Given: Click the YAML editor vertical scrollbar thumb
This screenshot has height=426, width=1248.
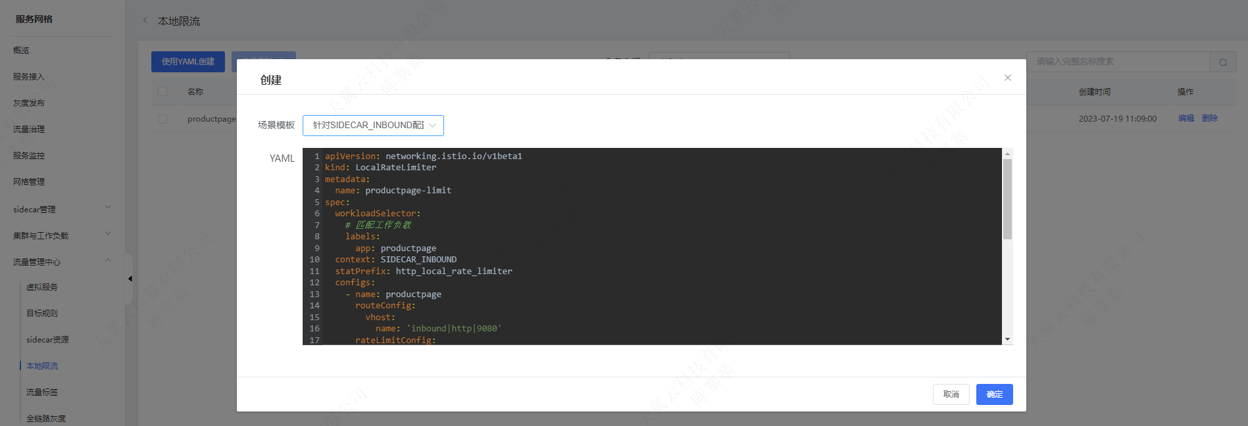Looking at the screenshot, I should [x=1007, y=199].
